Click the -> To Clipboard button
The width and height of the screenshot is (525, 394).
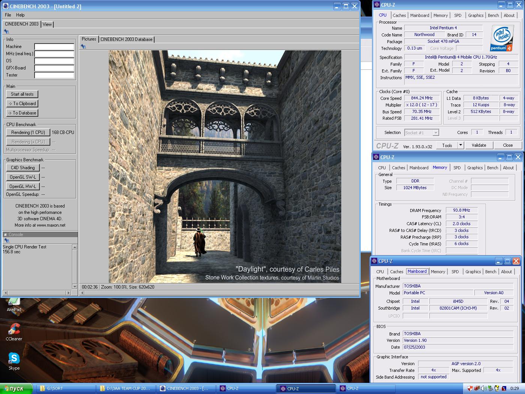click(22, 104)
